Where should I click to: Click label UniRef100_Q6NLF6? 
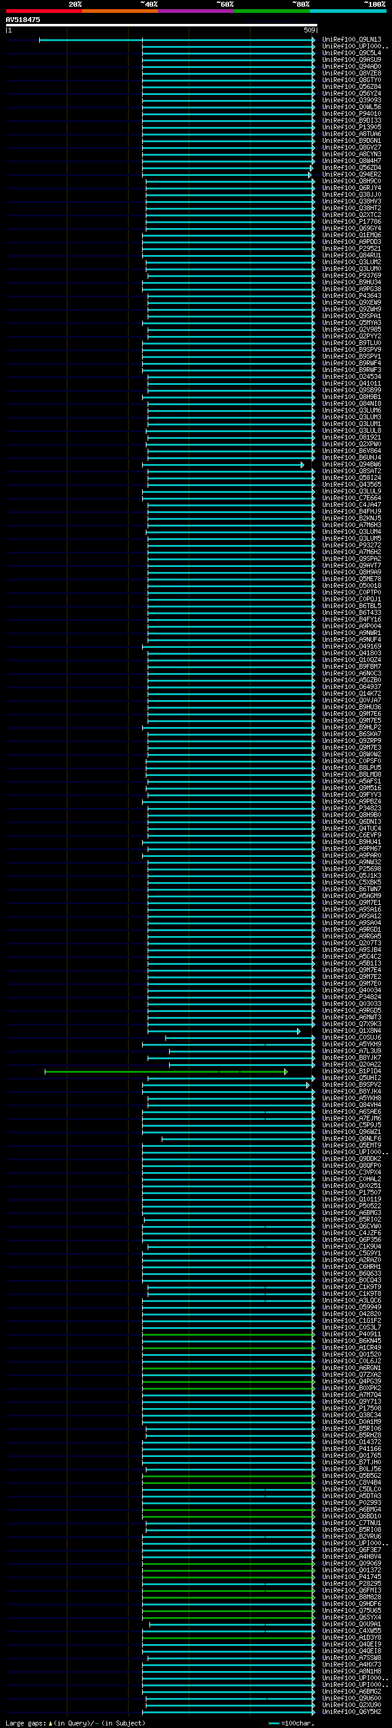[352, 1138]
